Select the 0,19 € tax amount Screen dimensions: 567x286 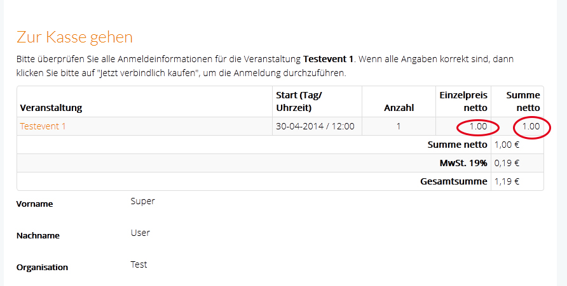(x=507, y=163)
